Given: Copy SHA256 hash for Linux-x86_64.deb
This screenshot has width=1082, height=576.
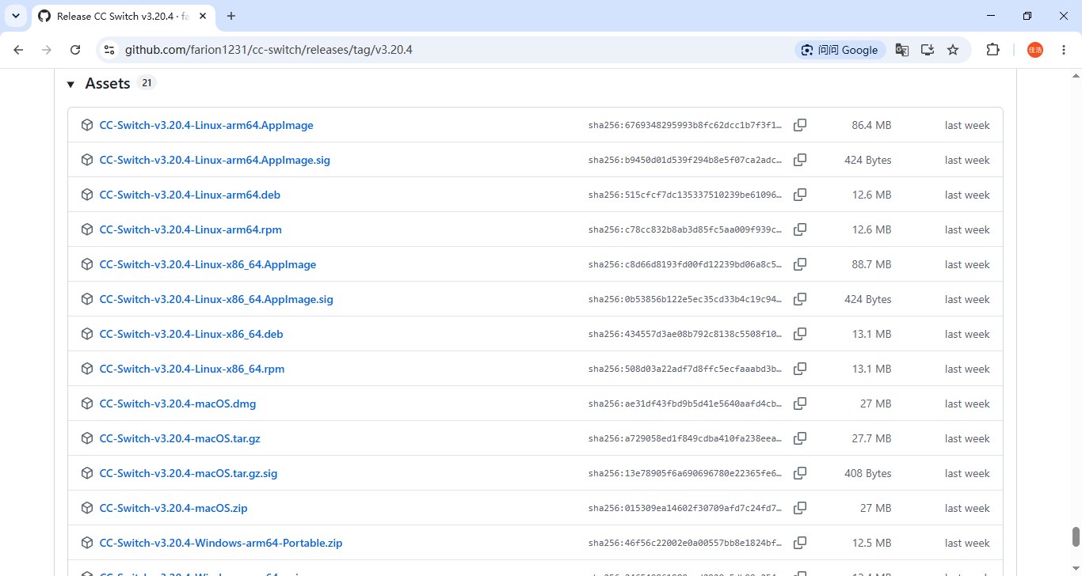Looking at the screenshot, I should pyautogui.click(x=800, y=334).
